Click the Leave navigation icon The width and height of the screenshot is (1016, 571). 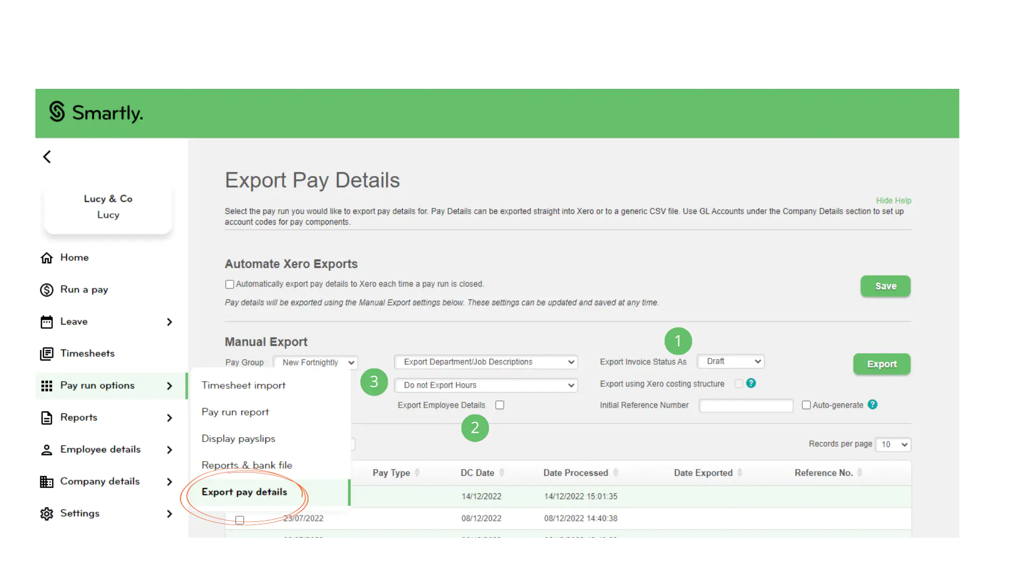(x=47, y=321)
